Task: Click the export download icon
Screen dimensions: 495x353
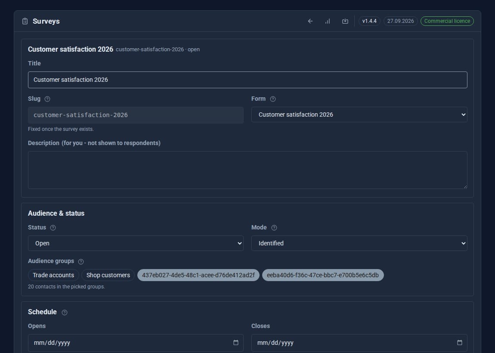Action: pyautogui.click(x=345, y=21)
